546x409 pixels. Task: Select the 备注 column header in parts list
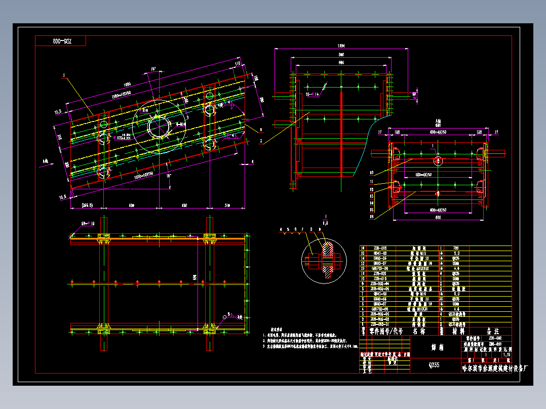[x=492, y=332]
